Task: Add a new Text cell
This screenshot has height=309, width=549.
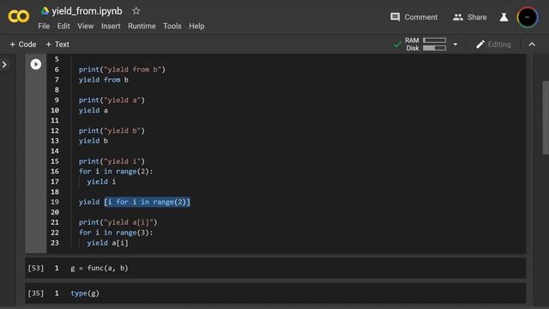Action: pyautogui.click(x=57, y=45)
